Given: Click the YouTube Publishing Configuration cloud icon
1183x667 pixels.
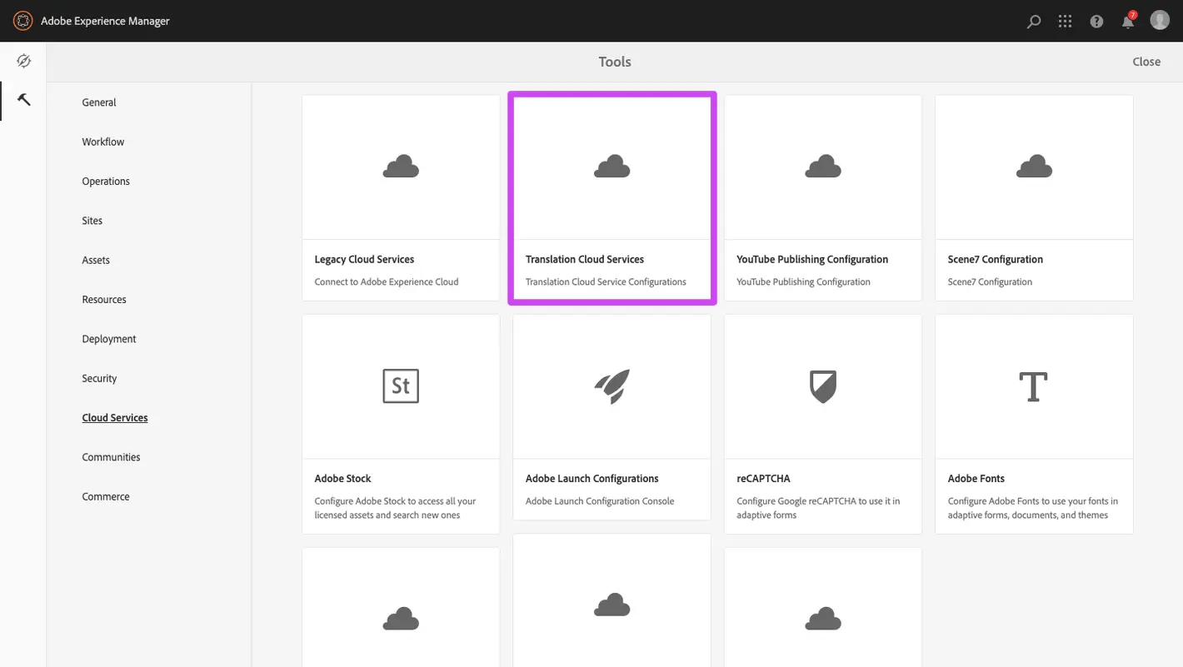Looking at the screenshot, I should (823, 167).
